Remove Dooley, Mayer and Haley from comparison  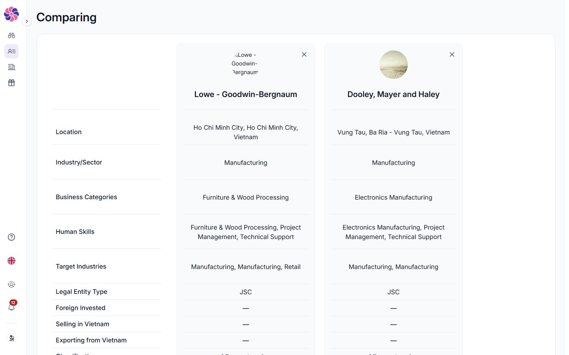pos(452,54)
